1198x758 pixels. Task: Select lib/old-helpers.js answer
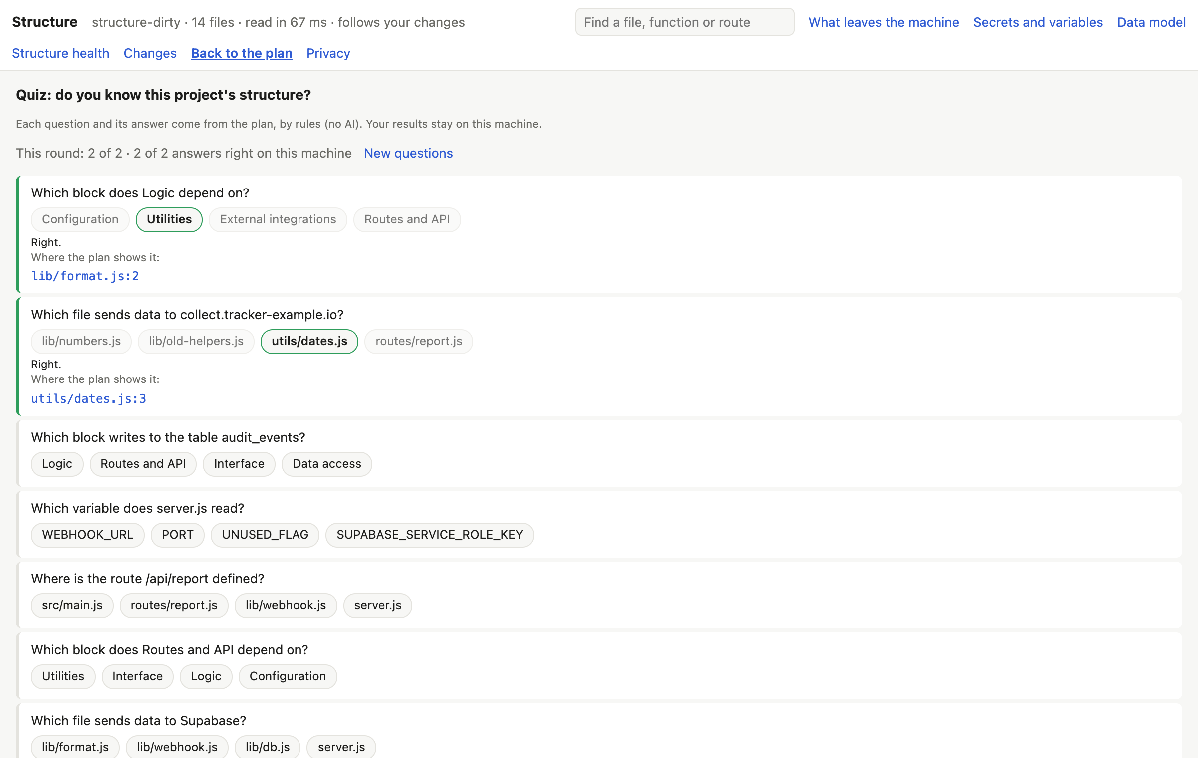coord(196,341)
